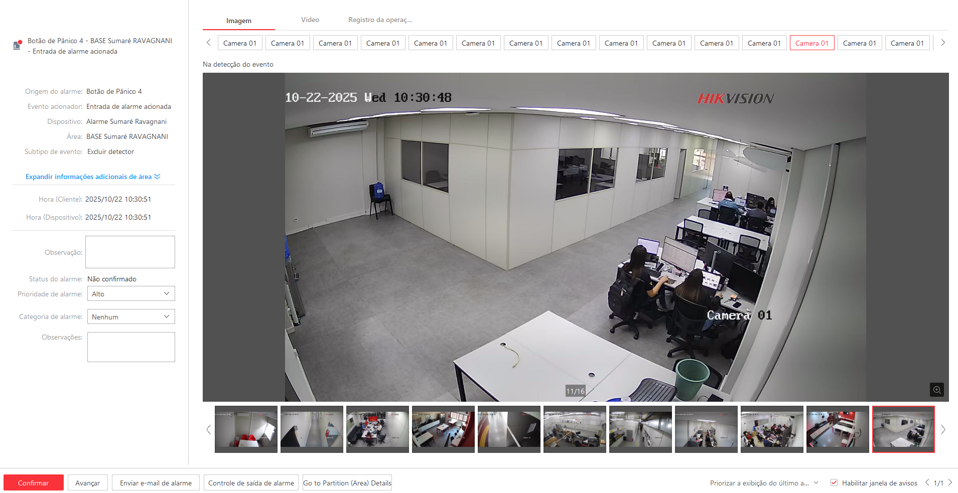The width and height of the screenshot is (958, 493).
Task: Go to previous alarm page arrow
Action: click(927, 482)
